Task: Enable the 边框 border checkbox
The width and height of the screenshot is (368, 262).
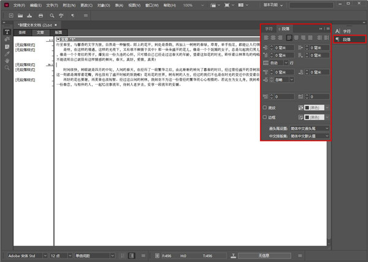Action: tap(264, 116)
